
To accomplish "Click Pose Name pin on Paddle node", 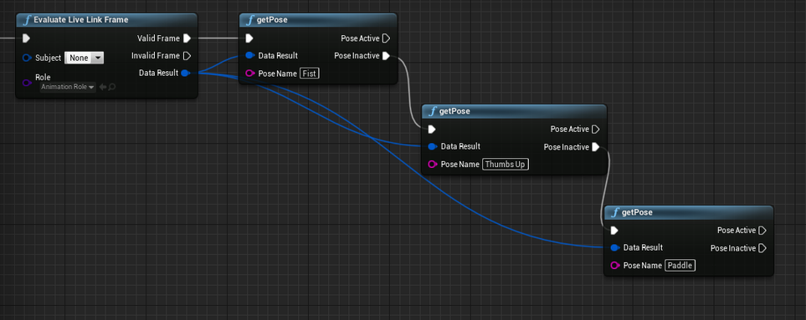I will point(614,266).
